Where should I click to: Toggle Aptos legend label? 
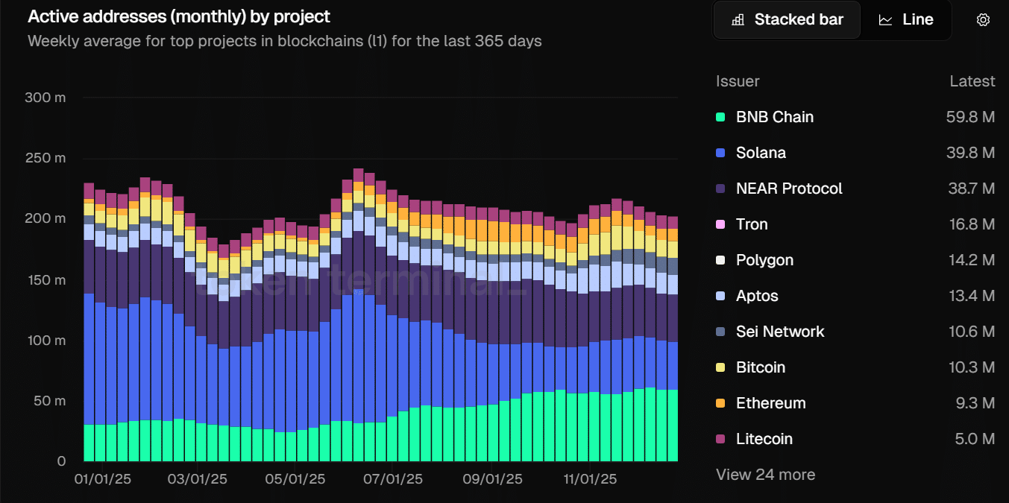point(757,296)
